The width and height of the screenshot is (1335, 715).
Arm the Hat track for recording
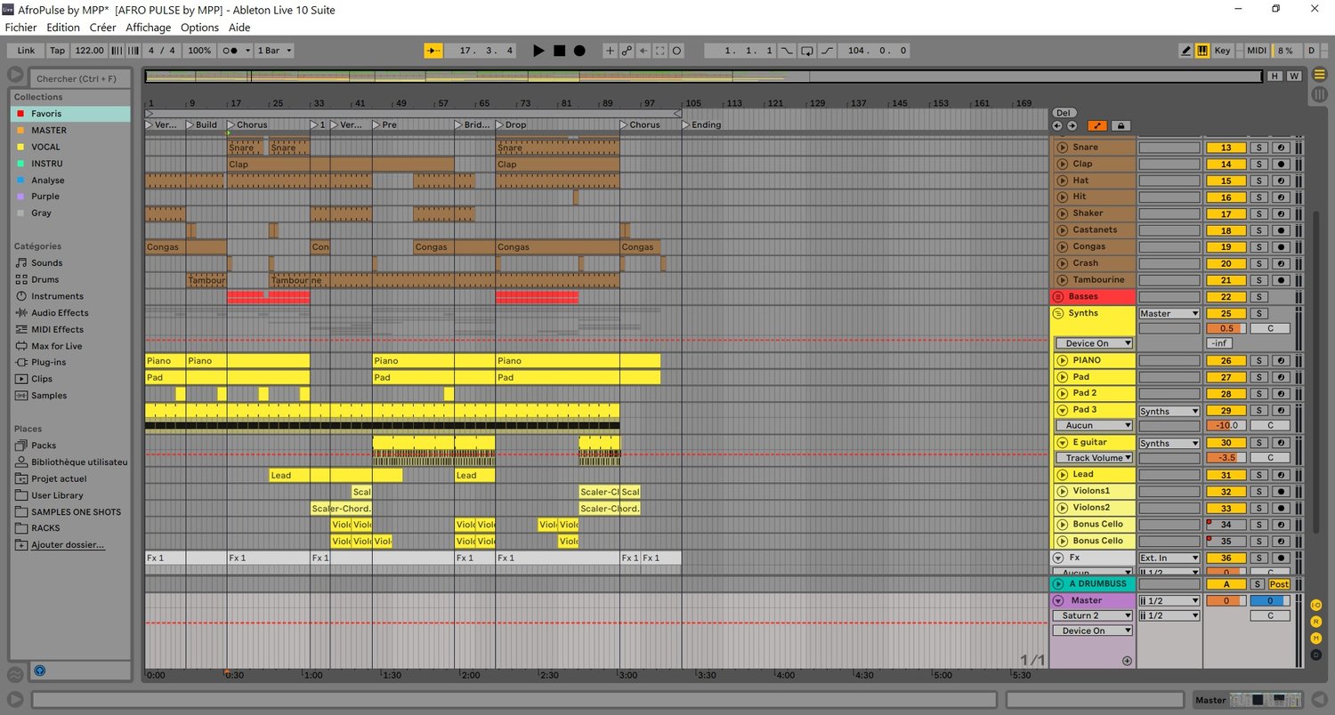coord(1282,181)
